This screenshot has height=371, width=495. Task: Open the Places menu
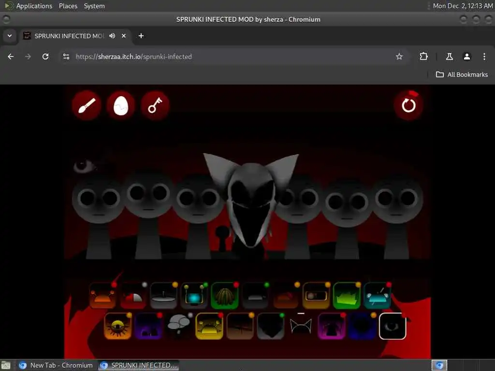click(x=68, y=6)
